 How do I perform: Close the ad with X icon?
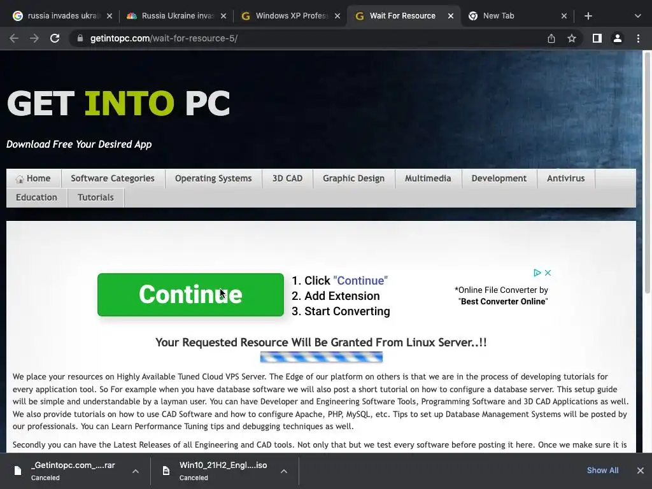(x=548, y=273)
